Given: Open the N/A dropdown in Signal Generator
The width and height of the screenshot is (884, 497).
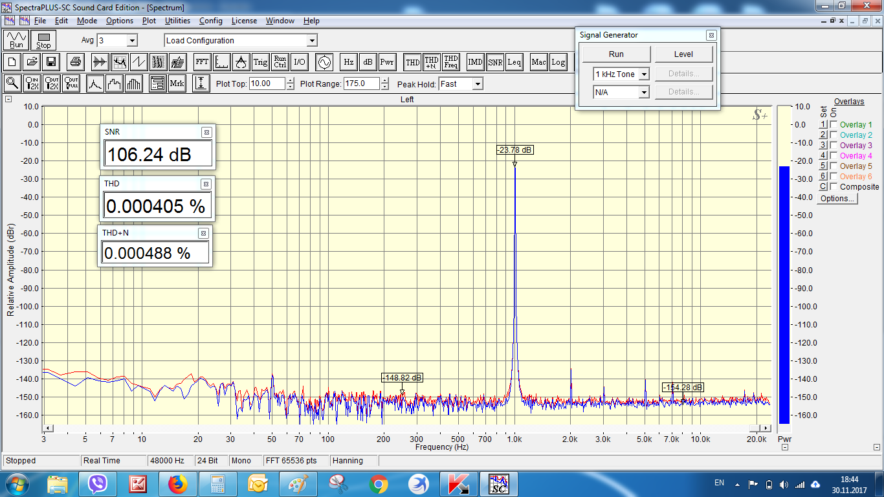Looking at the screenshot, I should click(643, 92).
